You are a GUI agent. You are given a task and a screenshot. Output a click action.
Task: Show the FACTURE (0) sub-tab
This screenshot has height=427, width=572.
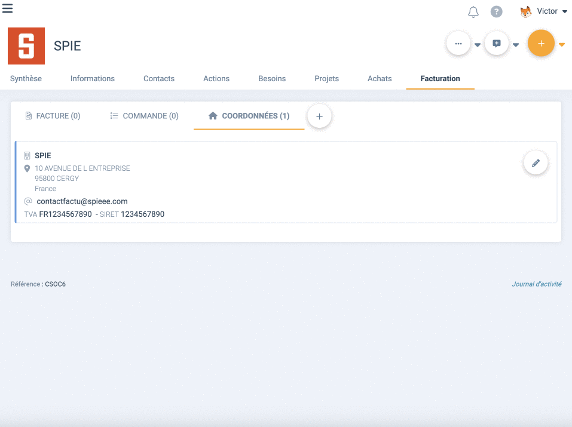pyautogui.click(x=53, y=116)
